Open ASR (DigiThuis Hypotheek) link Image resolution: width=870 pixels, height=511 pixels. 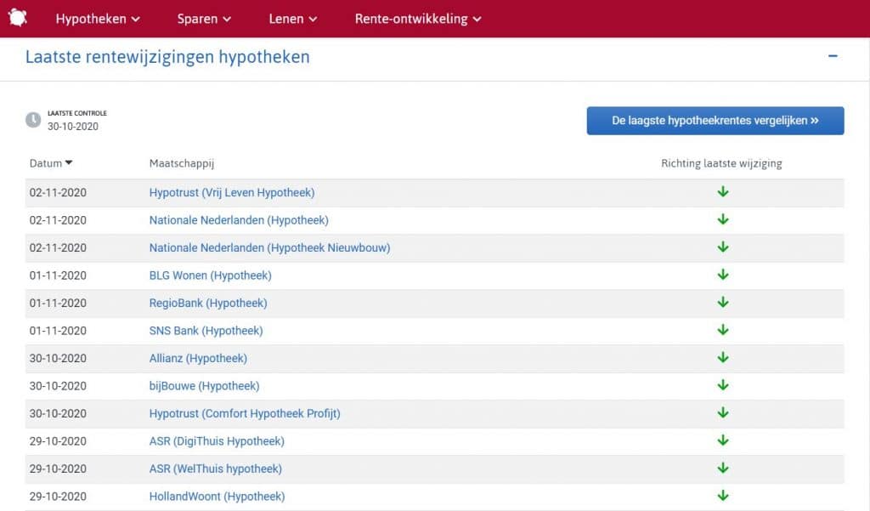coord(217,441)
